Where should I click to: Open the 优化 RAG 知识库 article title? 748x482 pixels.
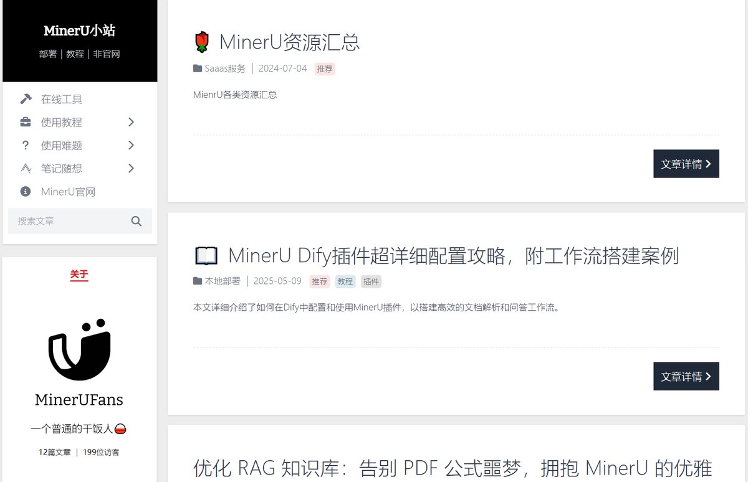(453, 468)
